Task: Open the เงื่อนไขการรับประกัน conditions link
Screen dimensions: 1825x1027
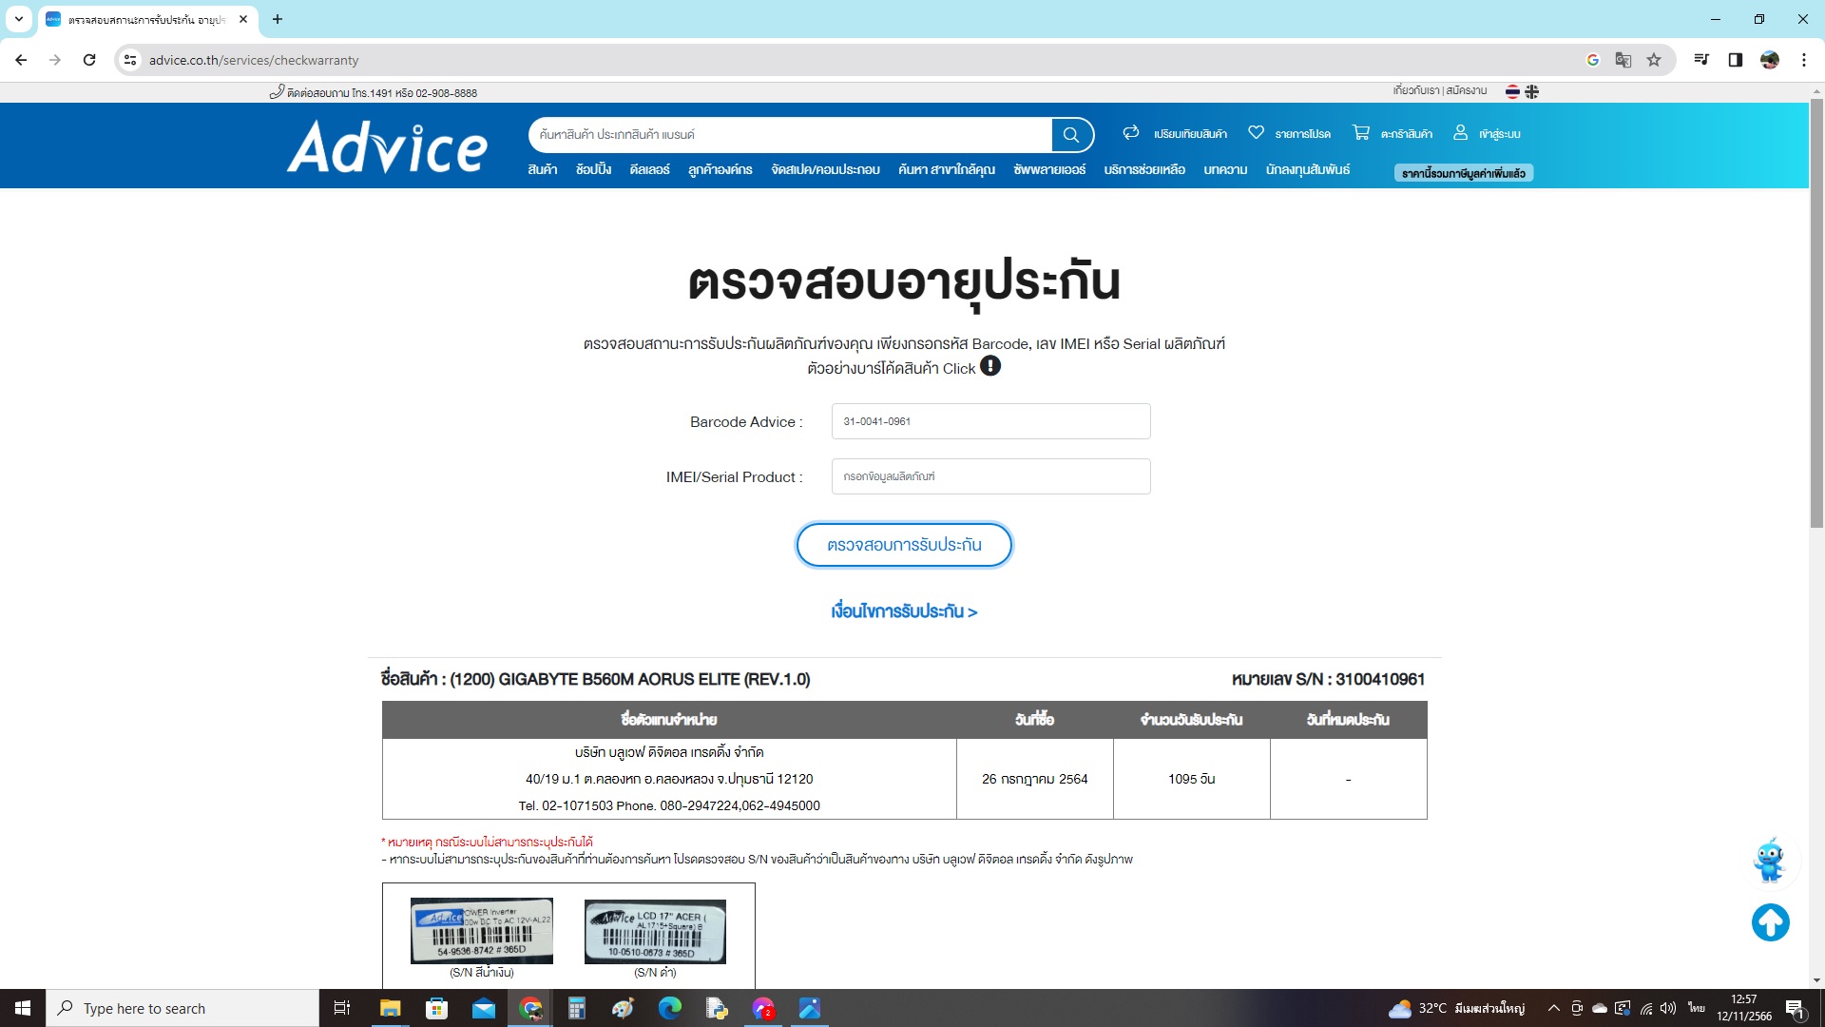Action: [904, 611]
